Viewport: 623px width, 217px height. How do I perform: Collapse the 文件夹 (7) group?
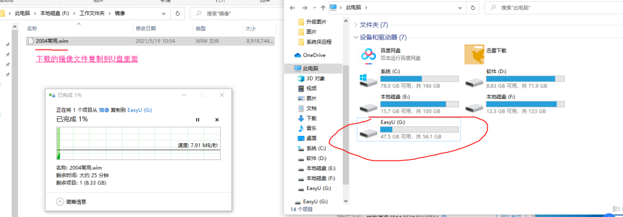[355, 25]
